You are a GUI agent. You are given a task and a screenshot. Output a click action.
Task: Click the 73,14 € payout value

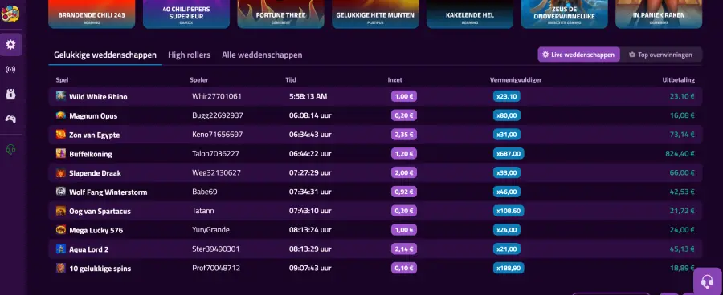[682, 135]
